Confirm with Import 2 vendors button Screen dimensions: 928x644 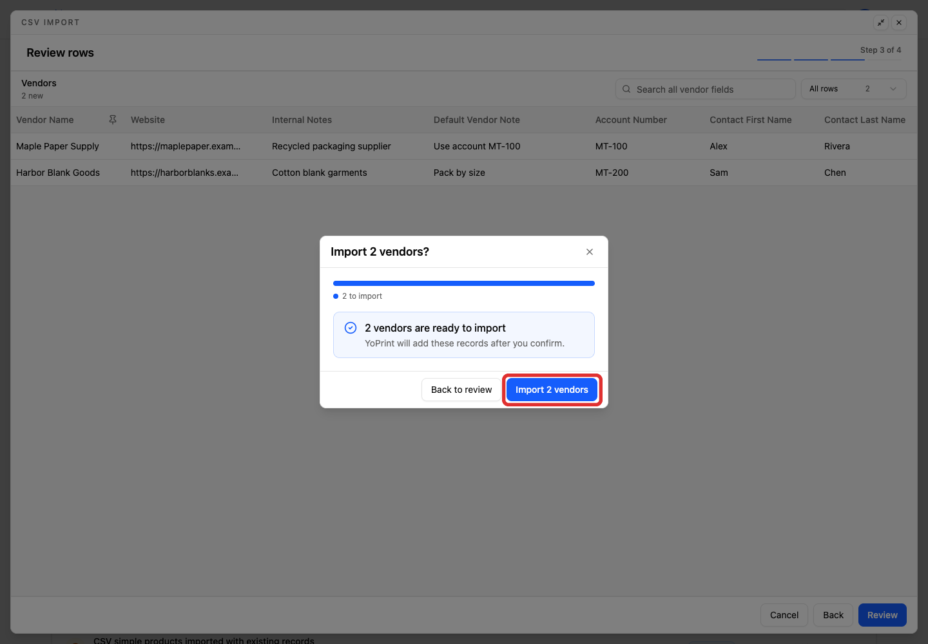pyautogui.click(x=552, y=390)
